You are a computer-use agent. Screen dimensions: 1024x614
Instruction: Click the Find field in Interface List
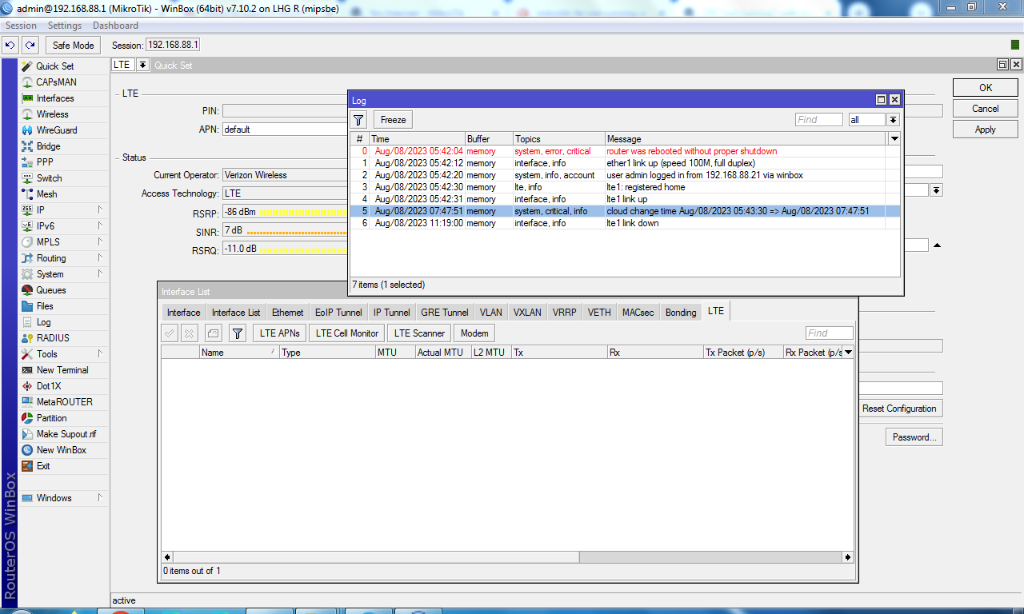click(830, 333)
